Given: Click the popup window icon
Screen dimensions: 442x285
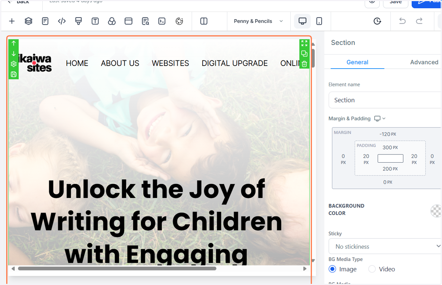Looking at the screenshot, I should point(129,21).
